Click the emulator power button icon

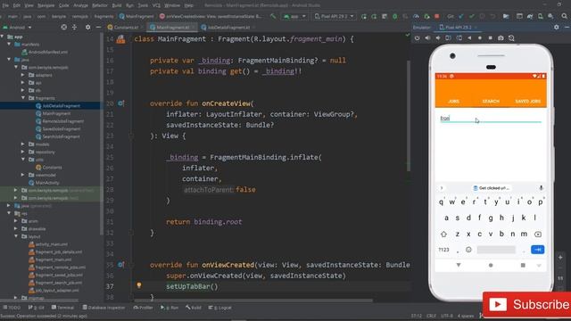(418, 37)
